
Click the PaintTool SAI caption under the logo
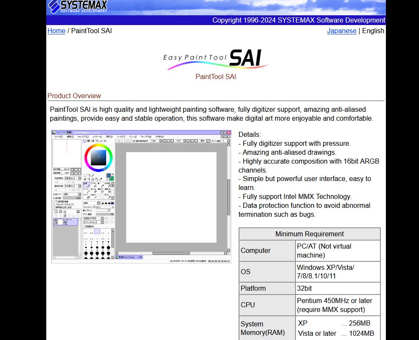216,77
